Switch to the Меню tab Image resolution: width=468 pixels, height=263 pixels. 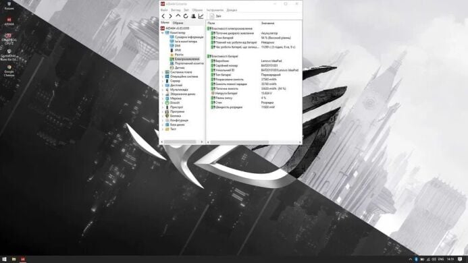pyautogui.click(x=165, y=23)
